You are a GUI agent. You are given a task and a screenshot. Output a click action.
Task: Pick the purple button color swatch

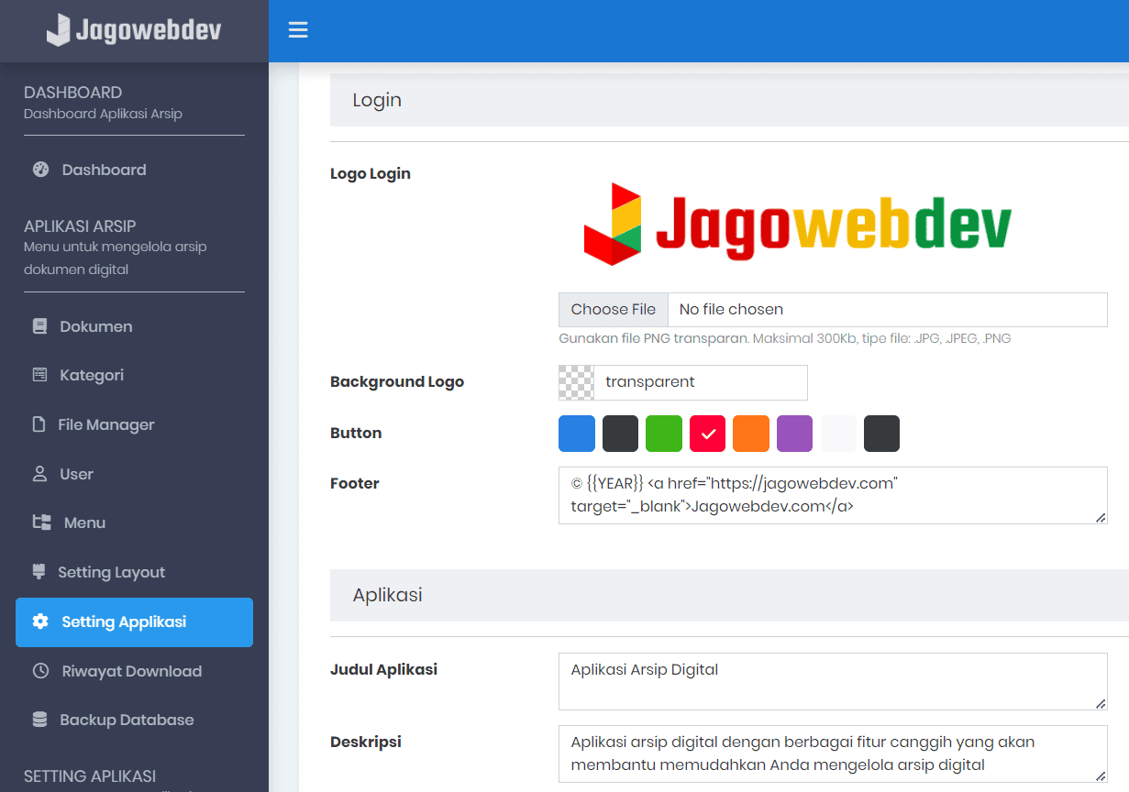795,434
